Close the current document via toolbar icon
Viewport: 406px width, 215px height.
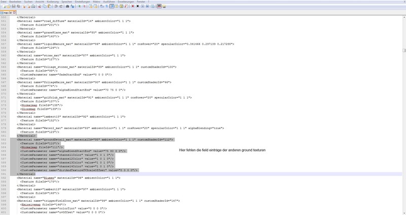(x=23, y=6)
